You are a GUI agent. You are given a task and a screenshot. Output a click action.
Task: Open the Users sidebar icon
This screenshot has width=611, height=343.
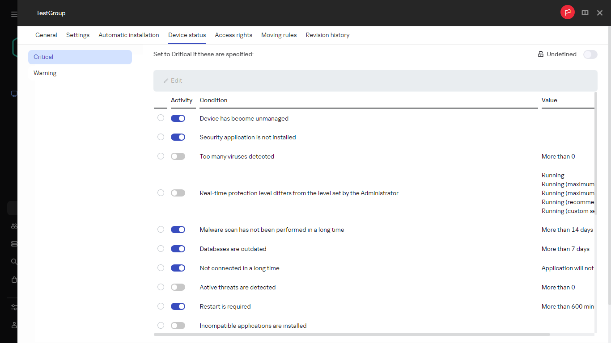14,226
